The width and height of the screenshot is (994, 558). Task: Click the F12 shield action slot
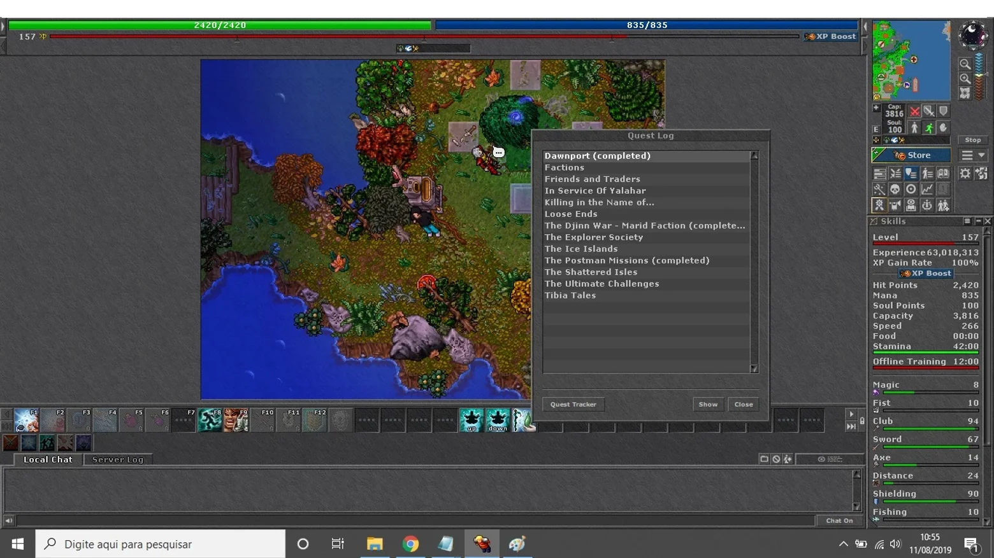coord(314,420)
